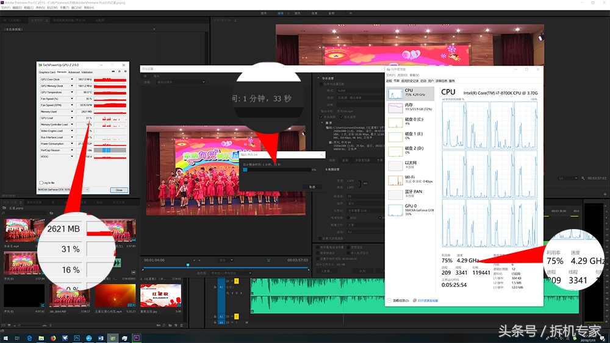The width and height of the screenshot is (610, 343).
Task: Open Windows Start menu
Action: pos(4,338)
